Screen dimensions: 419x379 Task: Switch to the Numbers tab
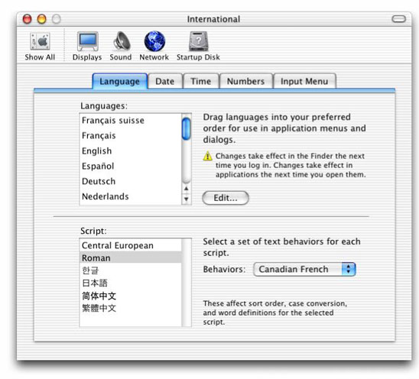tap(246, 81)
